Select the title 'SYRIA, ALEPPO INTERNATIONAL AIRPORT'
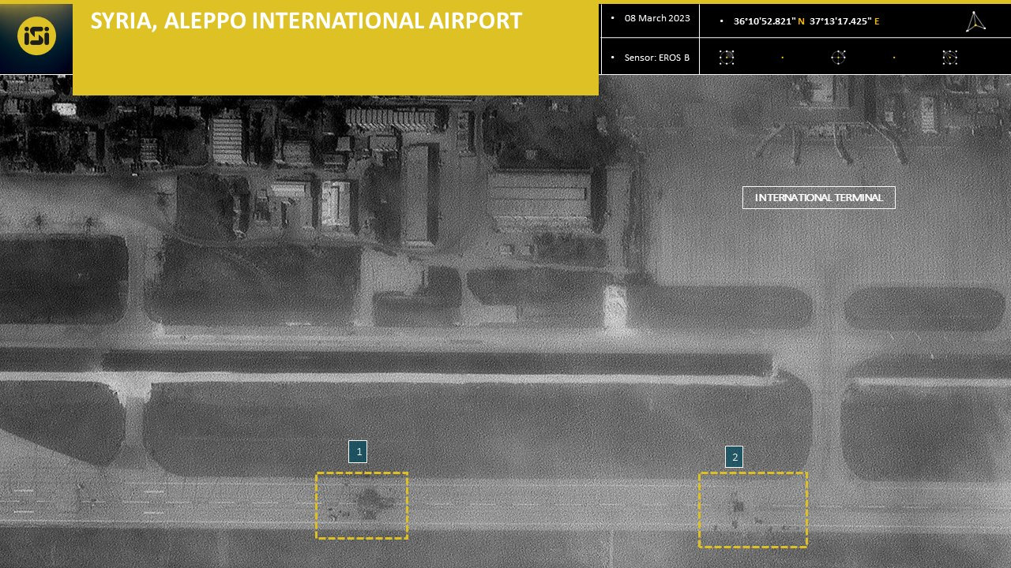Screen dimensions: 1011x568 306,21
